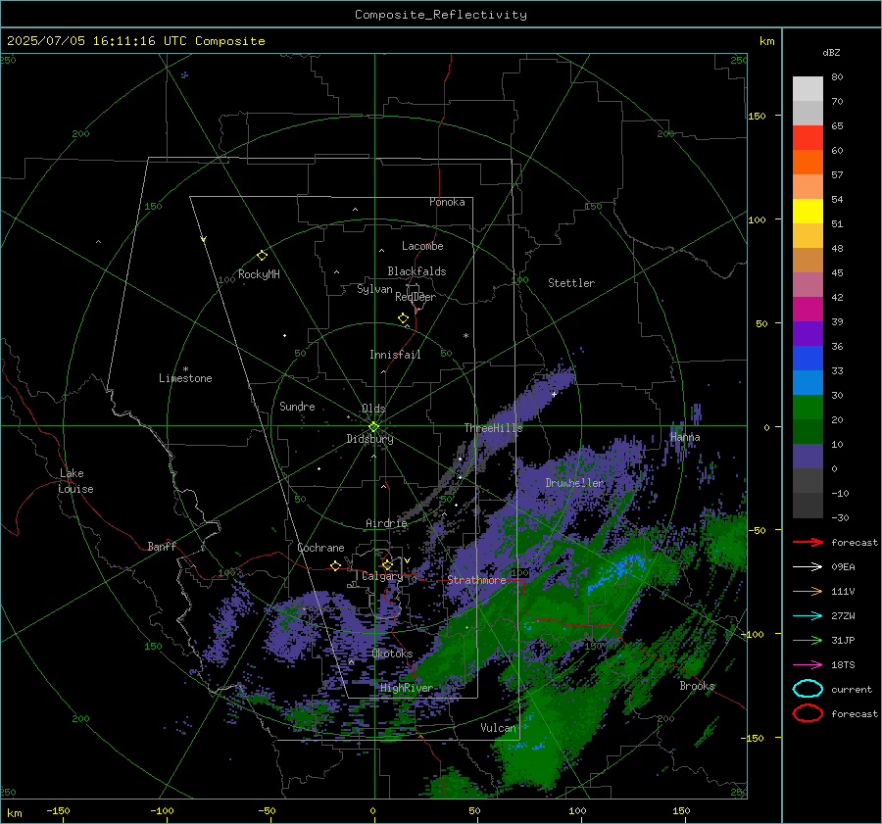Click the red 60 dBZ color swatch
Image resolution: width=882 pixels, height=824 pixels.
click(x=808, y=138)
